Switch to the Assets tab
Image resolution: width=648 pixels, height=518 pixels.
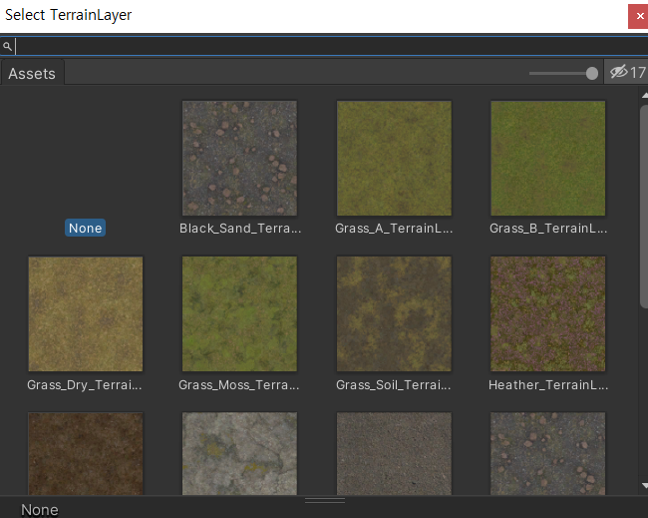32,73
